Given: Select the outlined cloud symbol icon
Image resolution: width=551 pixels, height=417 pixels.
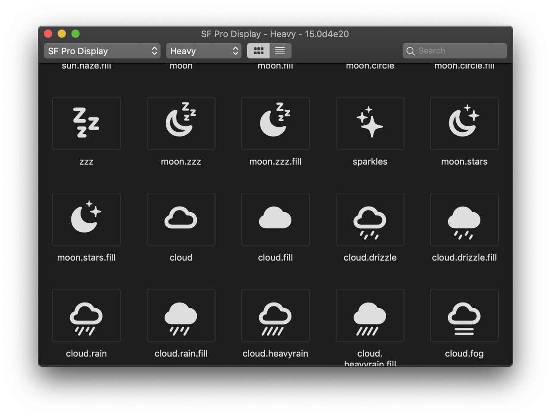Looking at the screenshot, I should pos(181,219).
